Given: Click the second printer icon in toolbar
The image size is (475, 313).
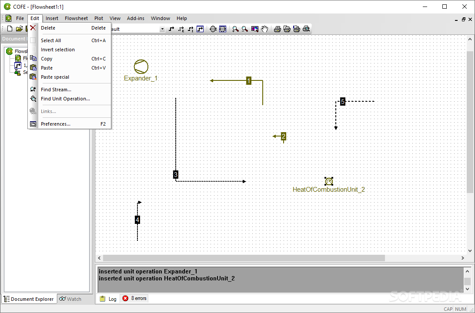Looking at the screenshot, I should (287, 29).
